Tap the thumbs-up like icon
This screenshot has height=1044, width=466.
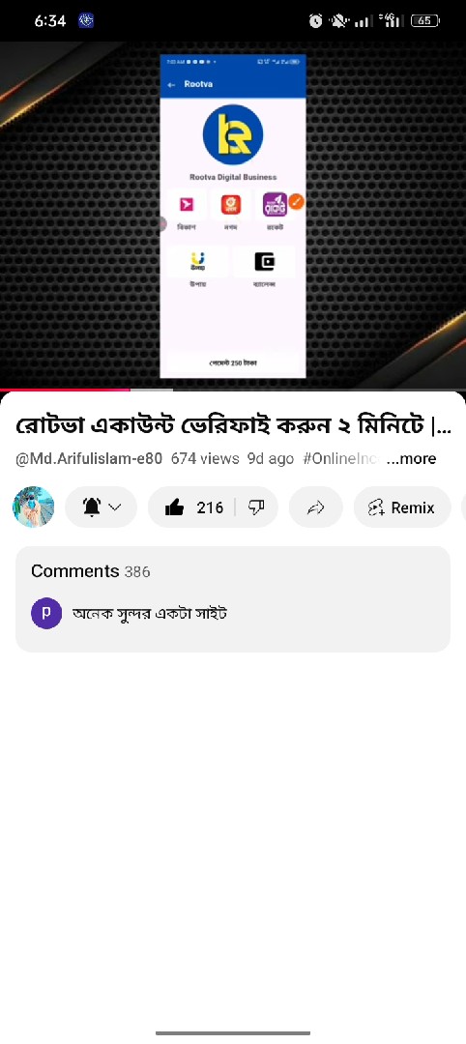174,508
